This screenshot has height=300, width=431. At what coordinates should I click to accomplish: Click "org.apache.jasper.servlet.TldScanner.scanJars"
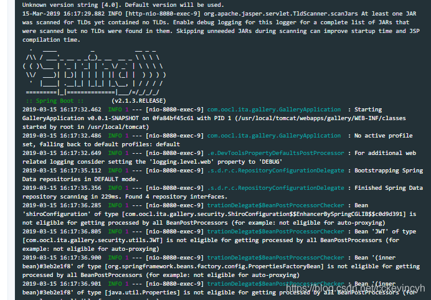coord(281,14)
